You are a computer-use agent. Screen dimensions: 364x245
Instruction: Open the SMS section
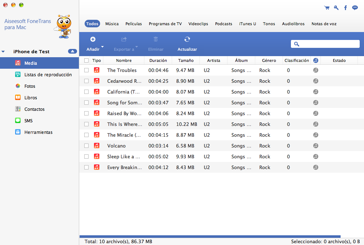(40, 121)
